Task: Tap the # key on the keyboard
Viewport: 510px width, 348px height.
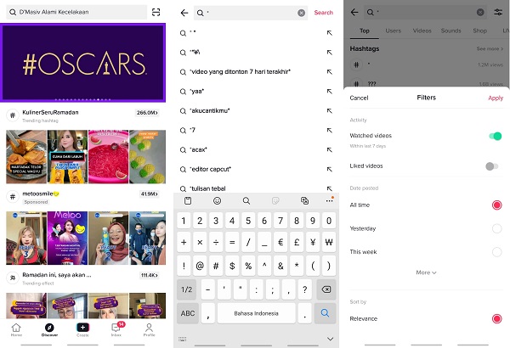Action: coord(216,266)
